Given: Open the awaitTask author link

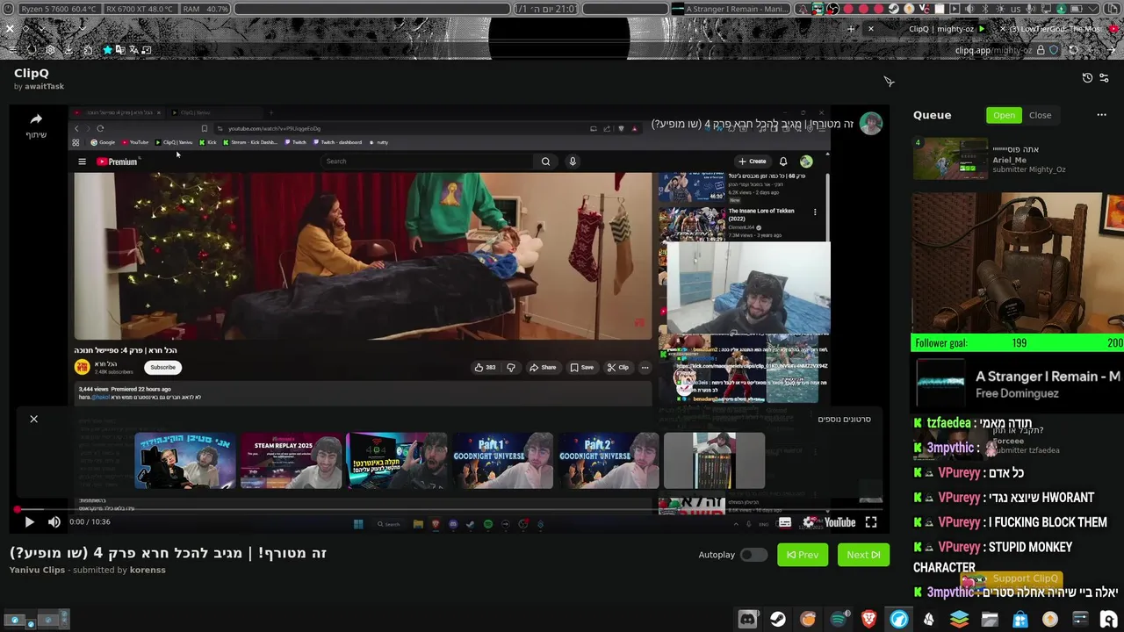Looking at the screenshot, I should coord(44,87).
